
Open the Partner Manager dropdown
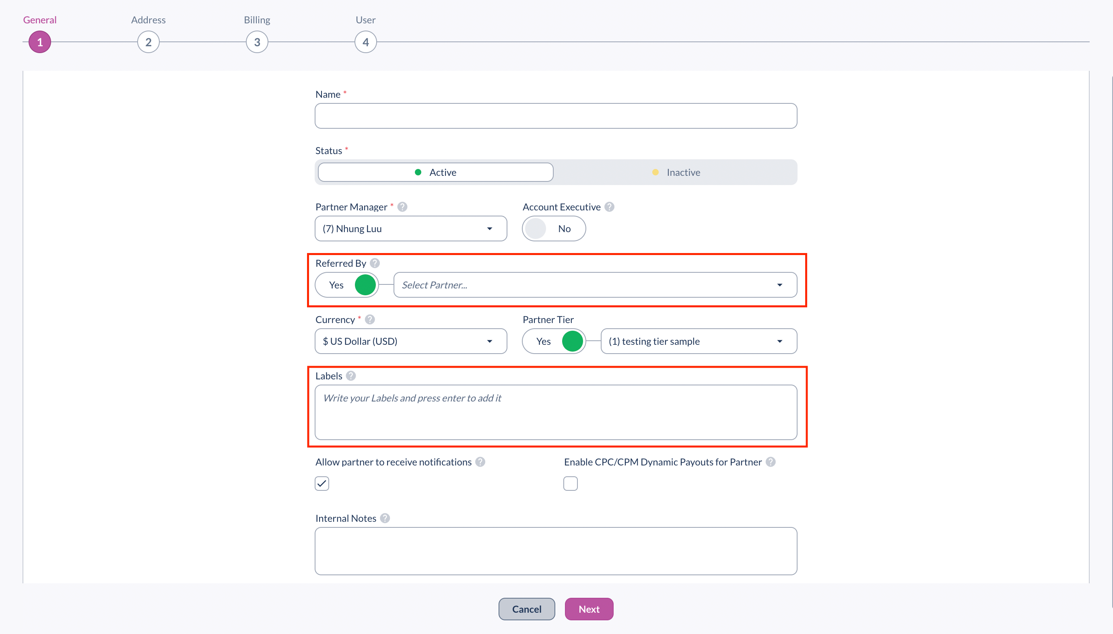pos(410,228)
